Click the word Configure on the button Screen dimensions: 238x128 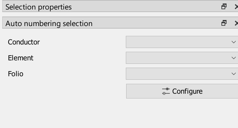pyautogui.click(x=187, y=91)
